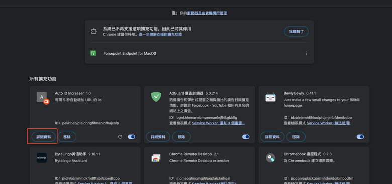Select the Chromebook 復原程式 ID string
Image resolution: width=392 pixels, height=184 pixels.
[322, 178]
